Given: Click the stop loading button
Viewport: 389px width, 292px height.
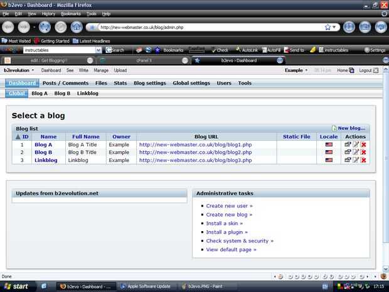Looking at the screenshot, I should [x=61, y=27].
